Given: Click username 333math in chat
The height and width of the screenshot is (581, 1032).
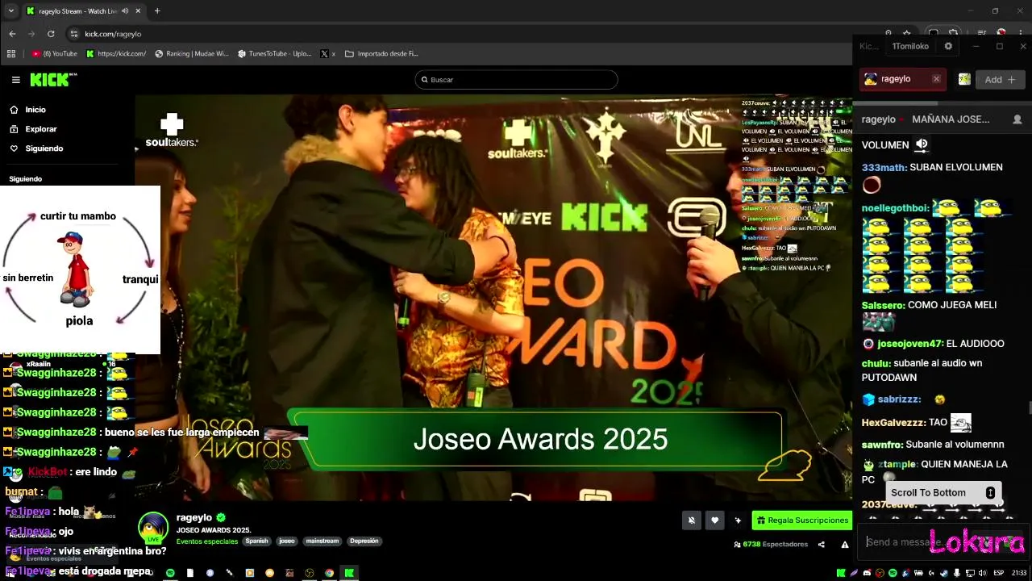Looking at the screenshot, I should click(884, 167).
